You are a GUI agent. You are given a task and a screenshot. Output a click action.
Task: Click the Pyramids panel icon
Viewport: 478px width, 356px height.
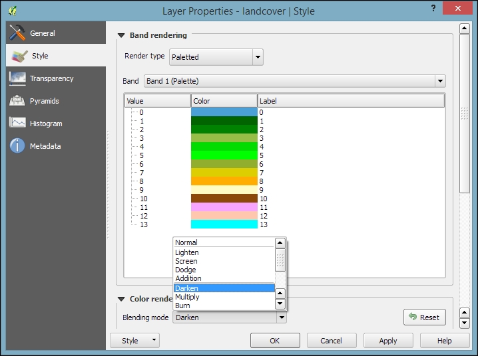point(17,101)
